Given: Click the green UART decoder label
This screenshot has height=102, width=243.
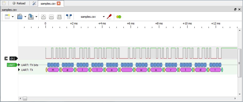Looking at the screenshot, I should click(12, 65).
